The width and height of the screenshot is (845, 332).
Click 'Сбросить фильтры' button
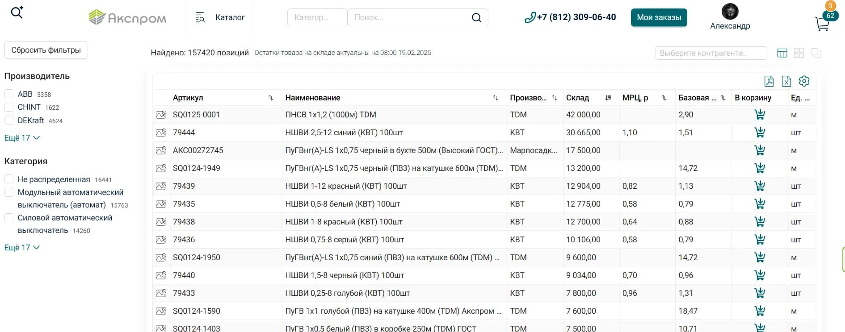tap(46, 50)
